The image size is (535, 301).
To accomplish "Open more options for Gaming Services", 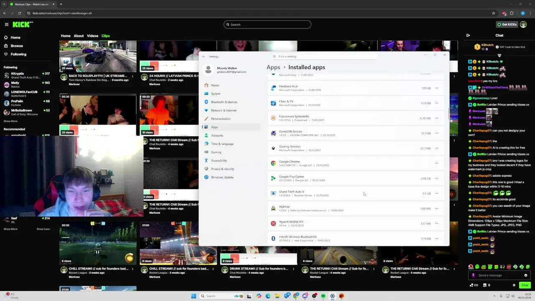I will 437,148.
